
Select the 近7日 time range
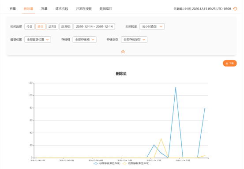tap(52, 26)
